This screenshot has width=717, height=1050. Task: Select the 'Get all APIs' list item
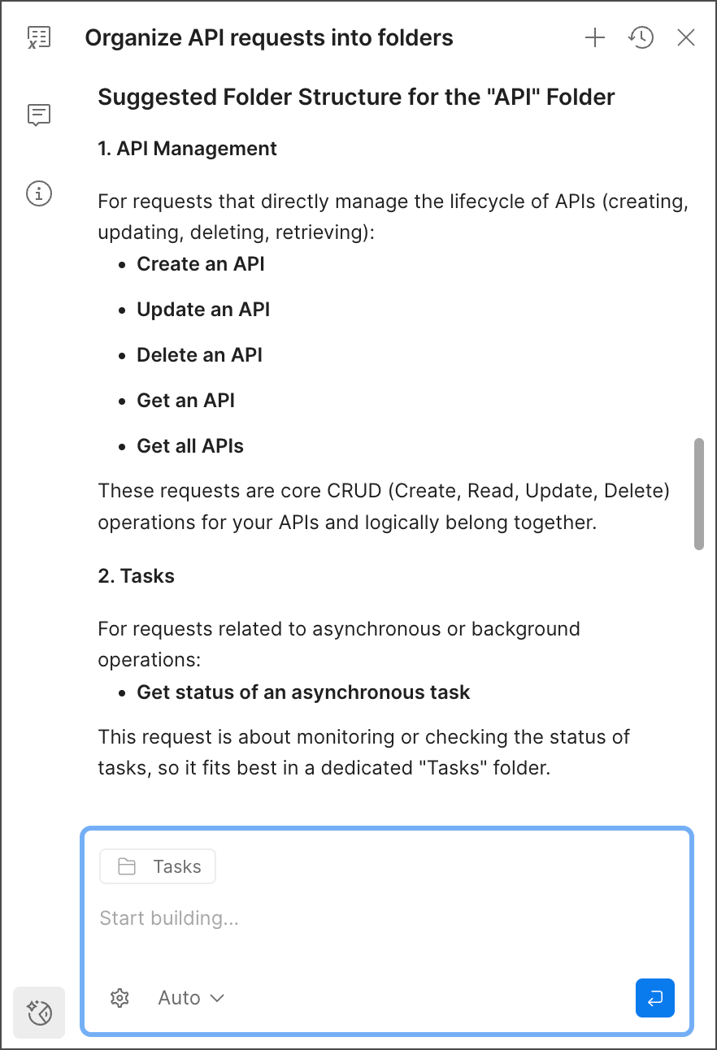[x=190, y=446]
